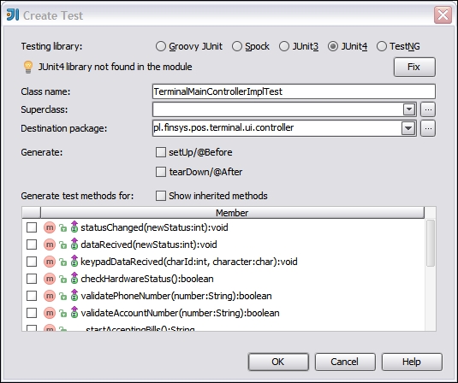Check the statusChanged method checkbox
The height and width of the screenshot is (383, 458).
32,227
